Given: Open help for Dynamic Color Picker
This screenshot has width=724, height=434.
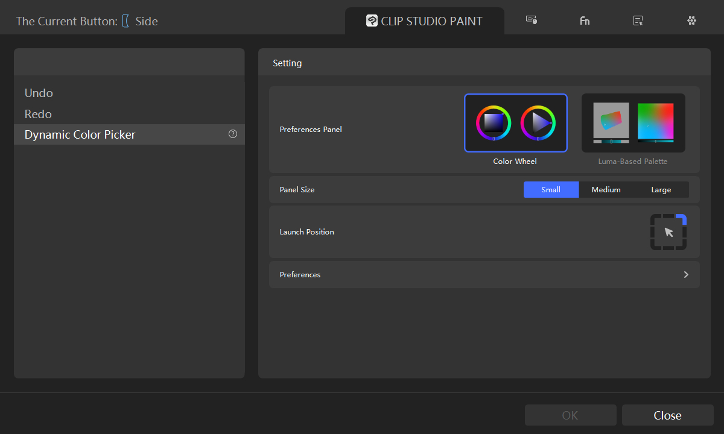Looking at the screenshot, I should coord(232,134).
